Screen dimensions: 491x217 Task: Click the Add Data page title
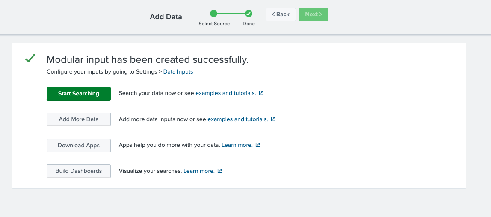(166, 17)
